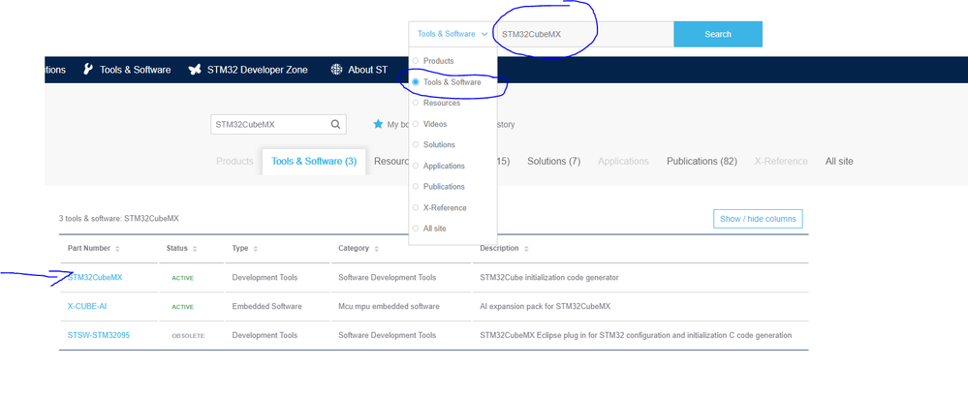968x398 pixels.
Task: Switch to the greyed Applications results tab
Action: (x=623, y=161)
